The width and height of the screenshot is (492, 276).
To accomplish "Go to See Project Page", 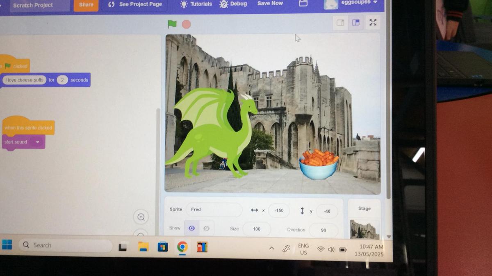I will point(135,5).
